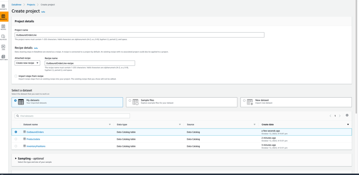Open the Source column filter arrow

(255, 125)
